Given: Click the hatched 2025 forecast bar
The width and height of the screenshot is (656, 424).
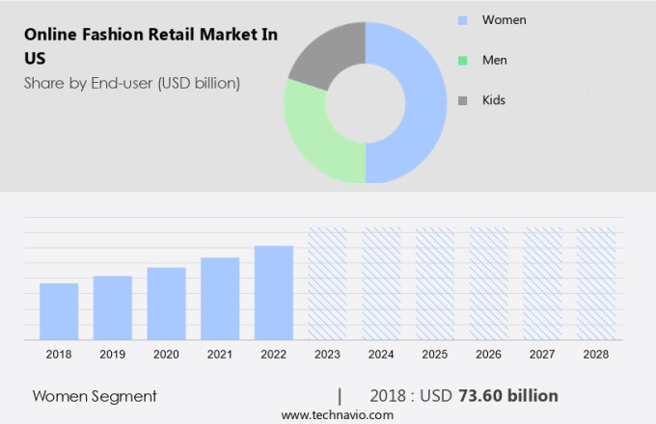Looking at the screenshot, I should coord(435,283).
